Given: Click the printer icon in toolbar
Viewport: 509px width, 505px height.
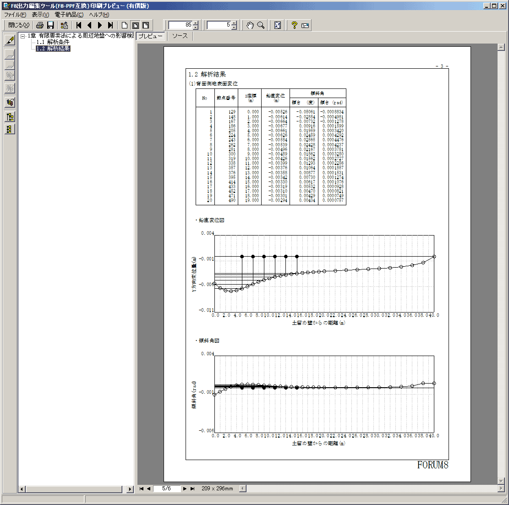Looking at the screenshot, I should tap(40, 25).
